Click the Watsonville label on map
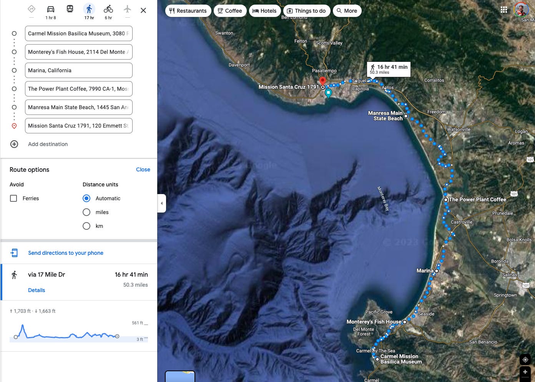The width and height of the screenshot is (535, 382). coord(459,130)
